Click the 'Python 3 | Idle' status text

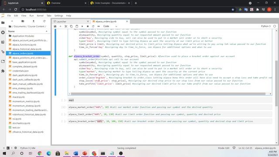pos(27,148)
